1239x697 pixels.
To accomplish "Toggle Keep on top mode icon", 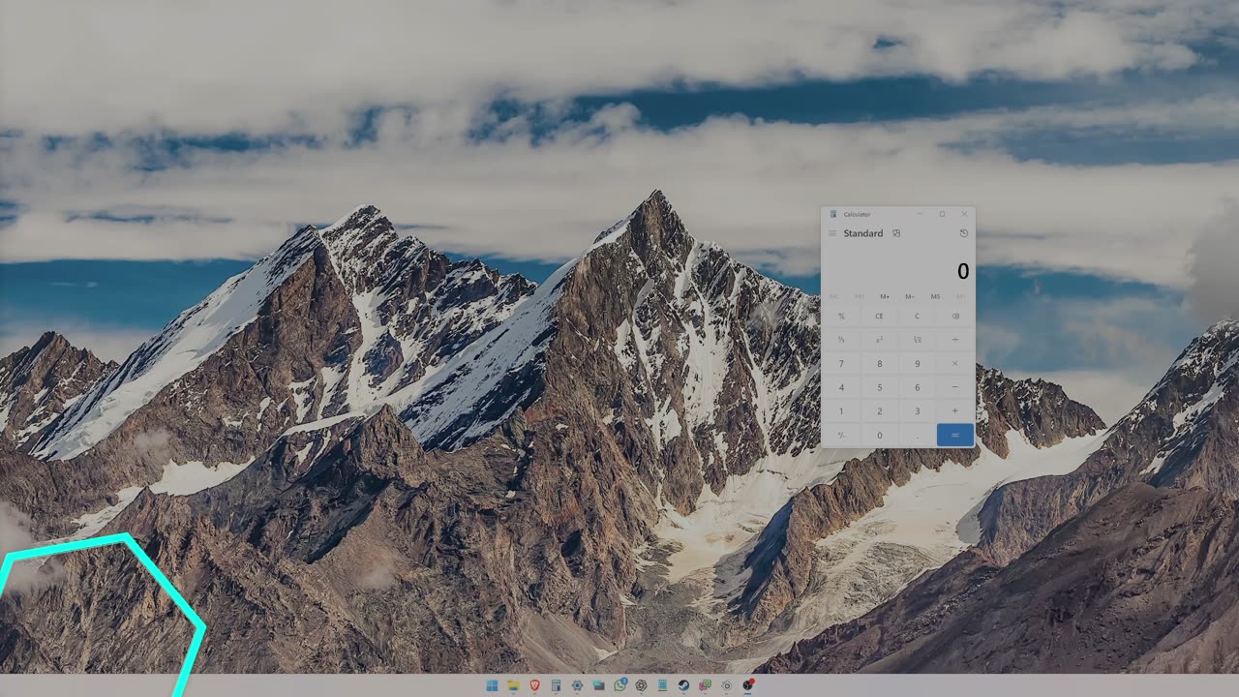I will point(896,233).
